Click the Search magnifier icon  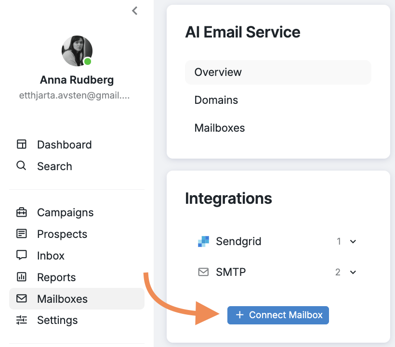pos(21,166)
